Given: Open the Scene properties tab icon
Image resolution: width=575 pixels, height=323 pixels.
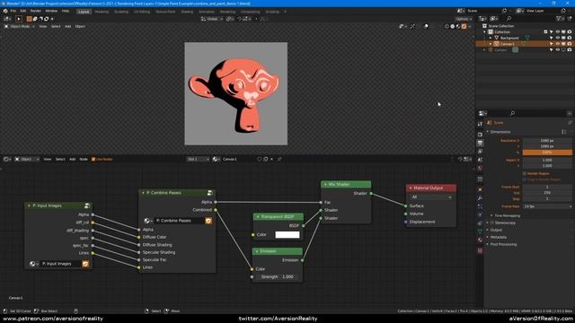Looking at the screenshot, I should [x=480, y=160].
